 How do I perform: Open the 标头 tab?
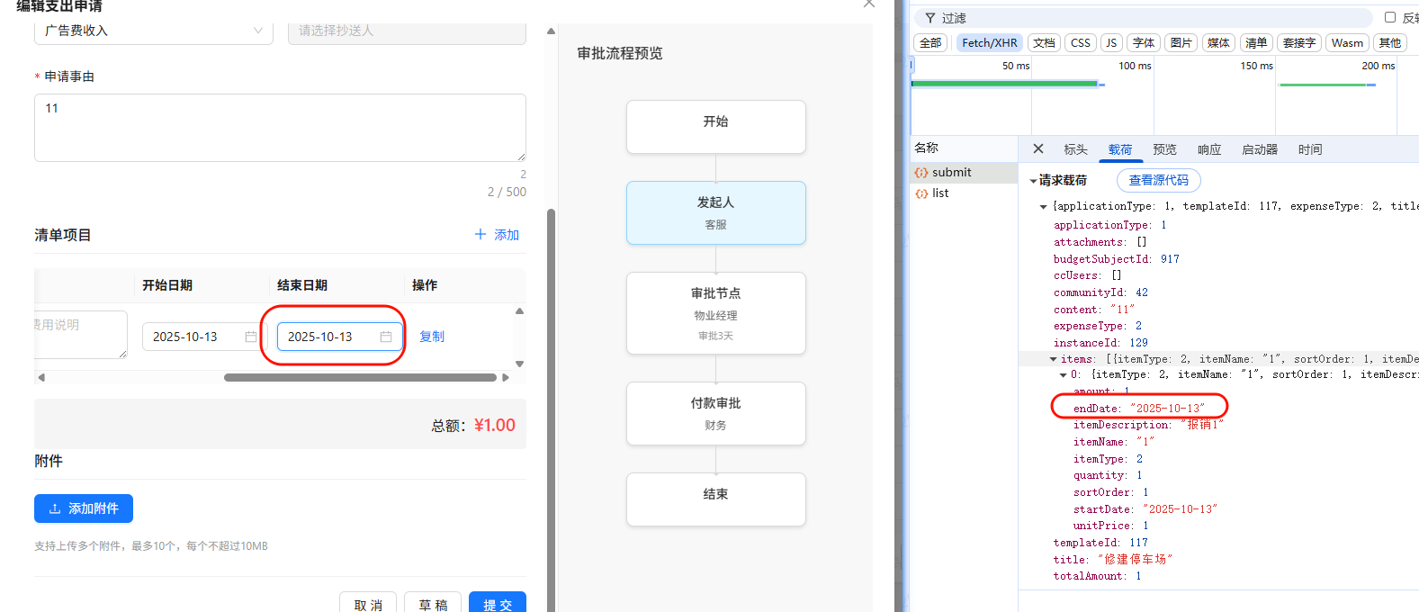[1075, 149]
